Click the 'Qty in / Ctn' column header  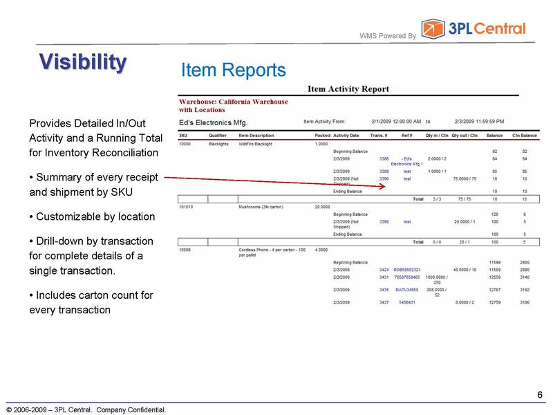437,136
